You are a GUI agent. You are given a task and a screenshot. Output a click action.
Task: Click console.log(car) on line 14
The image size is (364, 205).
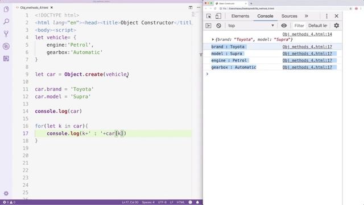(59, 112)
